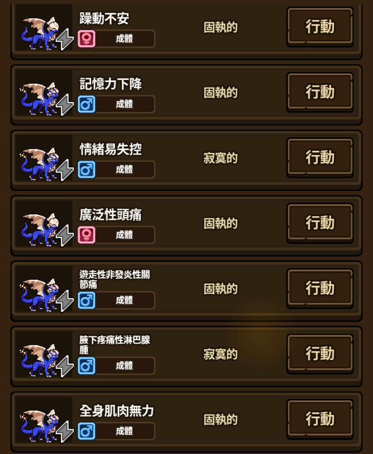Image resolution: width=373 pixels, height=454 pixels.
Task: Tap the 行動 button for 廣泛性頭痛
Action: pos(320,223)
